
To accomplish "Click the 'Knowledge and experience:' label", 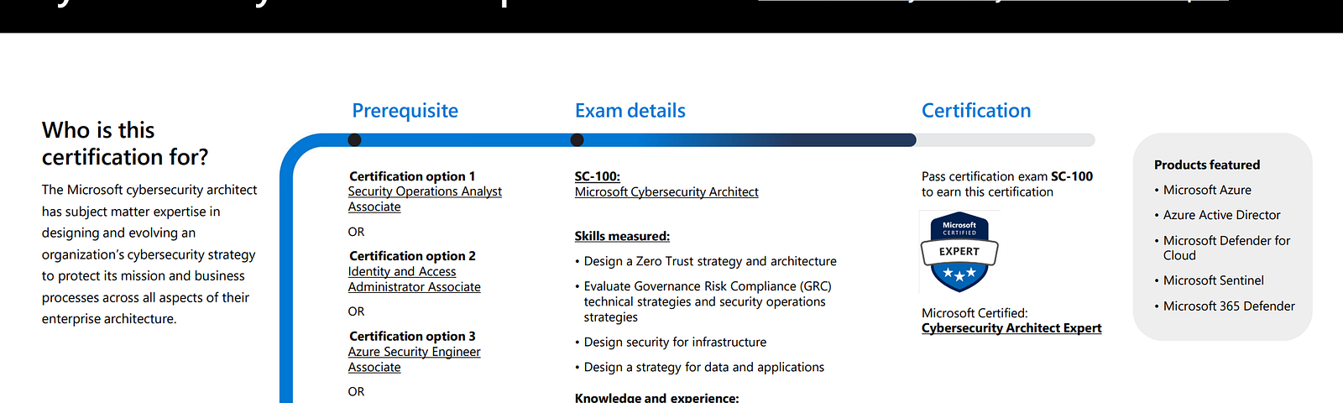I will tap(657, 397).
